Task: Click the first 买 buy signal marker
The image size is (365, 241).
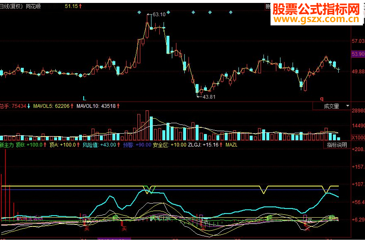Action: pyautogui.click(x=87, y=229)
